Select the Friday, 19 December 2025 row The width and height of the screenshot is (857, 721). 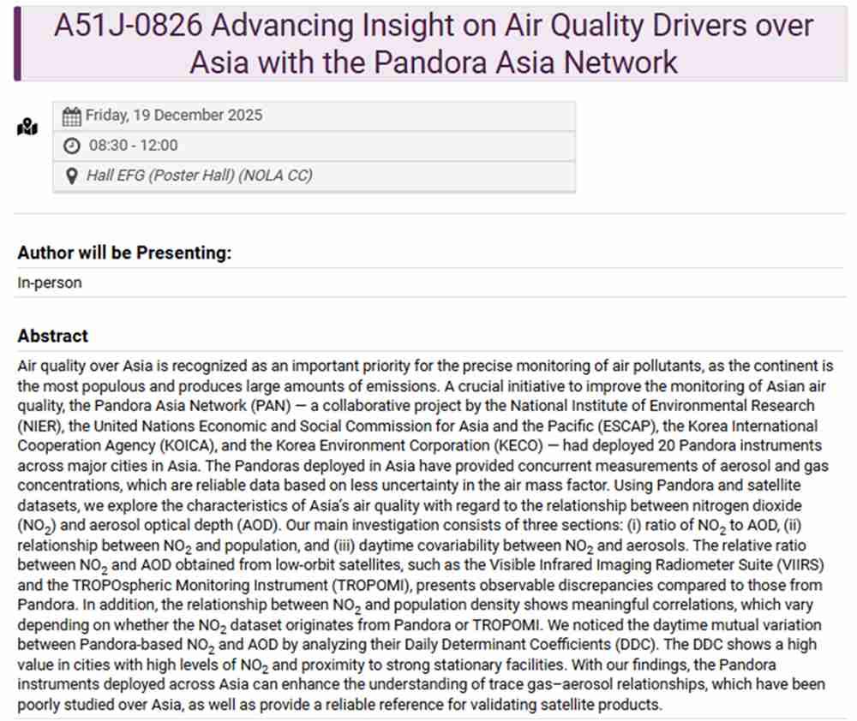coord(315,116)
